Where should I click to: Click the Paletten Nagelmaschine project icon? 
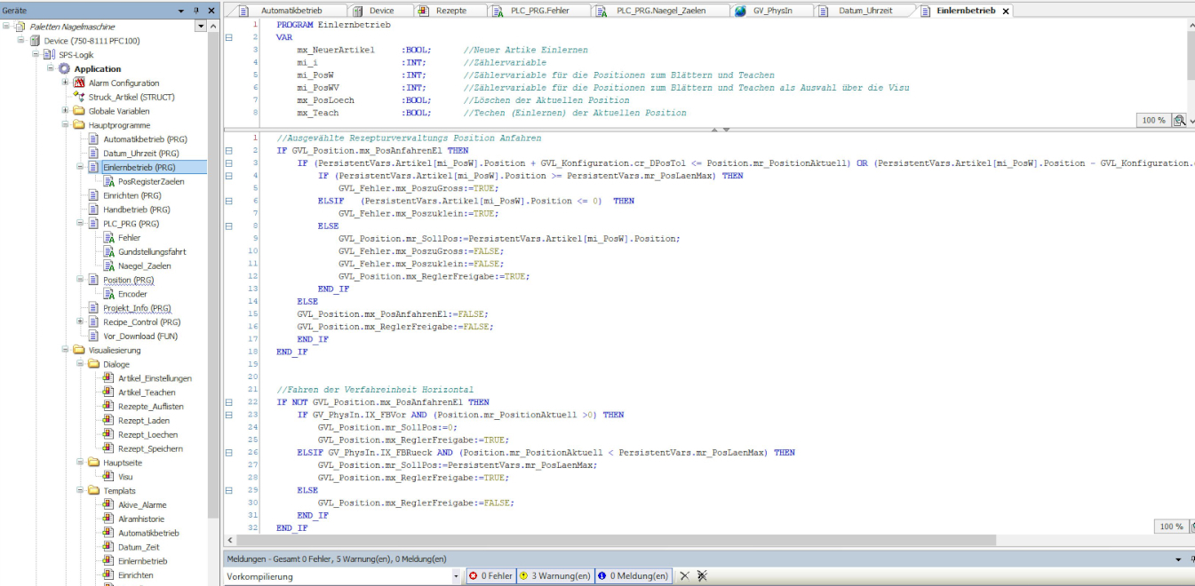(x=20, y=27)
